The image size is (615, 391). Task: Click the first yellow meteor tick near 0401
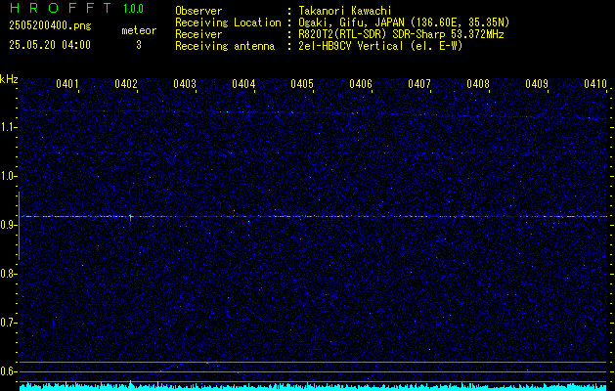66,384
